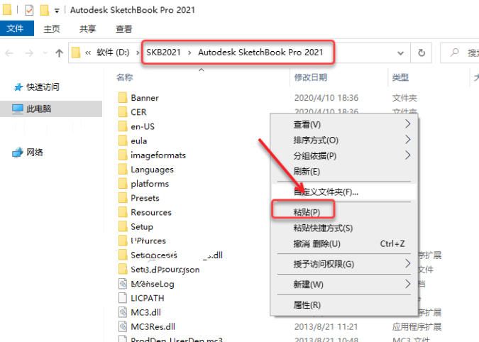479x342 pixels.
Task: Sort by 名称 column header
Action: [x=124, y=77]
